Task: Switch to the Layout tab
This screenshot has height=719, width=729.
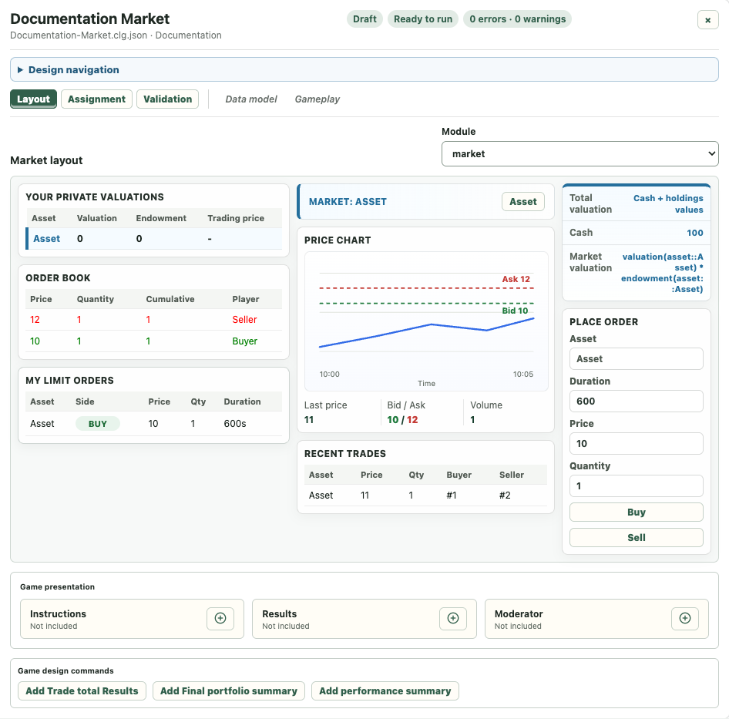Action: (33, 99)
